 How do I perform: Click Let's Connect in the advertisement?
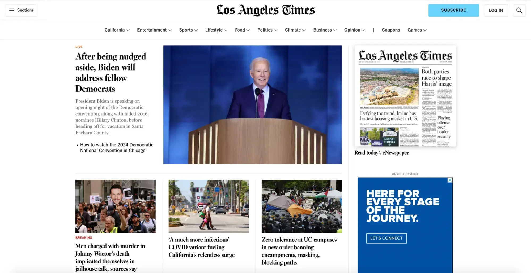[386, 238]
